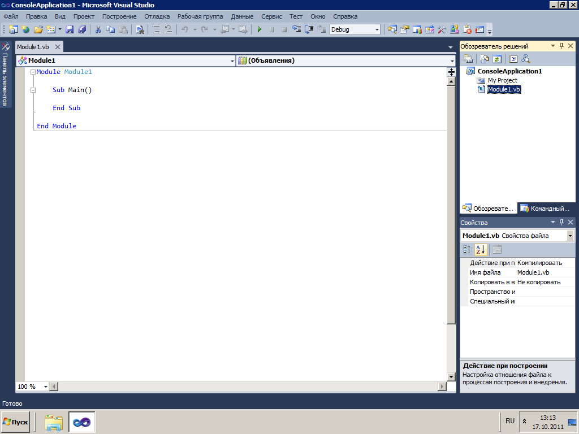Open the Отладка menu
The width and height of the screenshot is (579, 434).
pos(157,16)
